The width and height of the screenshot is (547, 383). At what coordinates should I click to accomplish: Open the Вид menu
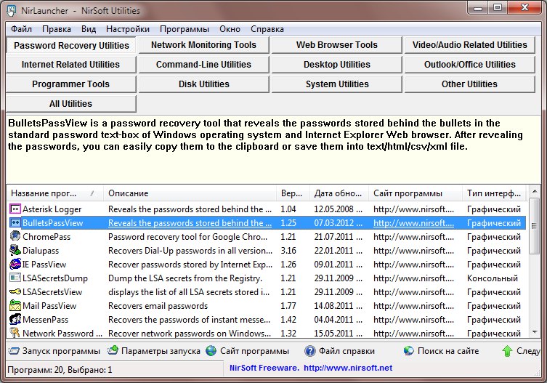coord(89,29)
